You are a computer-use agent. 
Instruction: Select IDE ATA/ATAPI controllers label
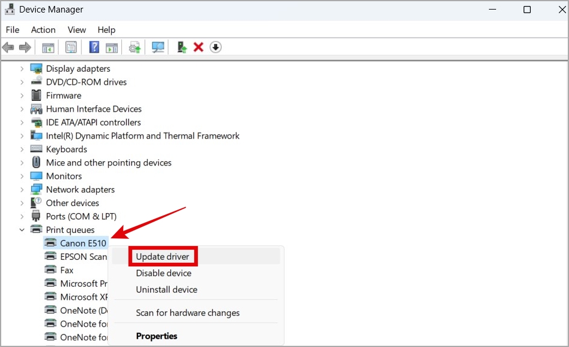pos(93,122)
